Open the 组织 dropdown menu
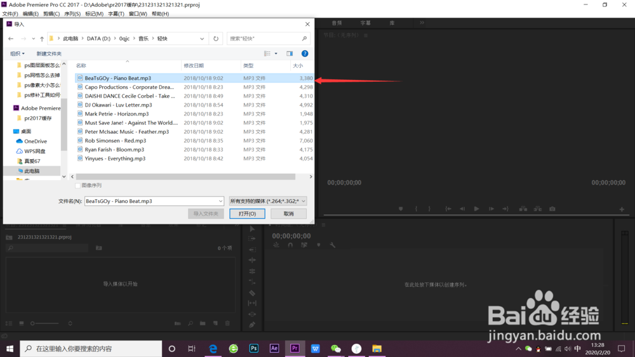Screen dimensions: 635x357 (17, 53)
